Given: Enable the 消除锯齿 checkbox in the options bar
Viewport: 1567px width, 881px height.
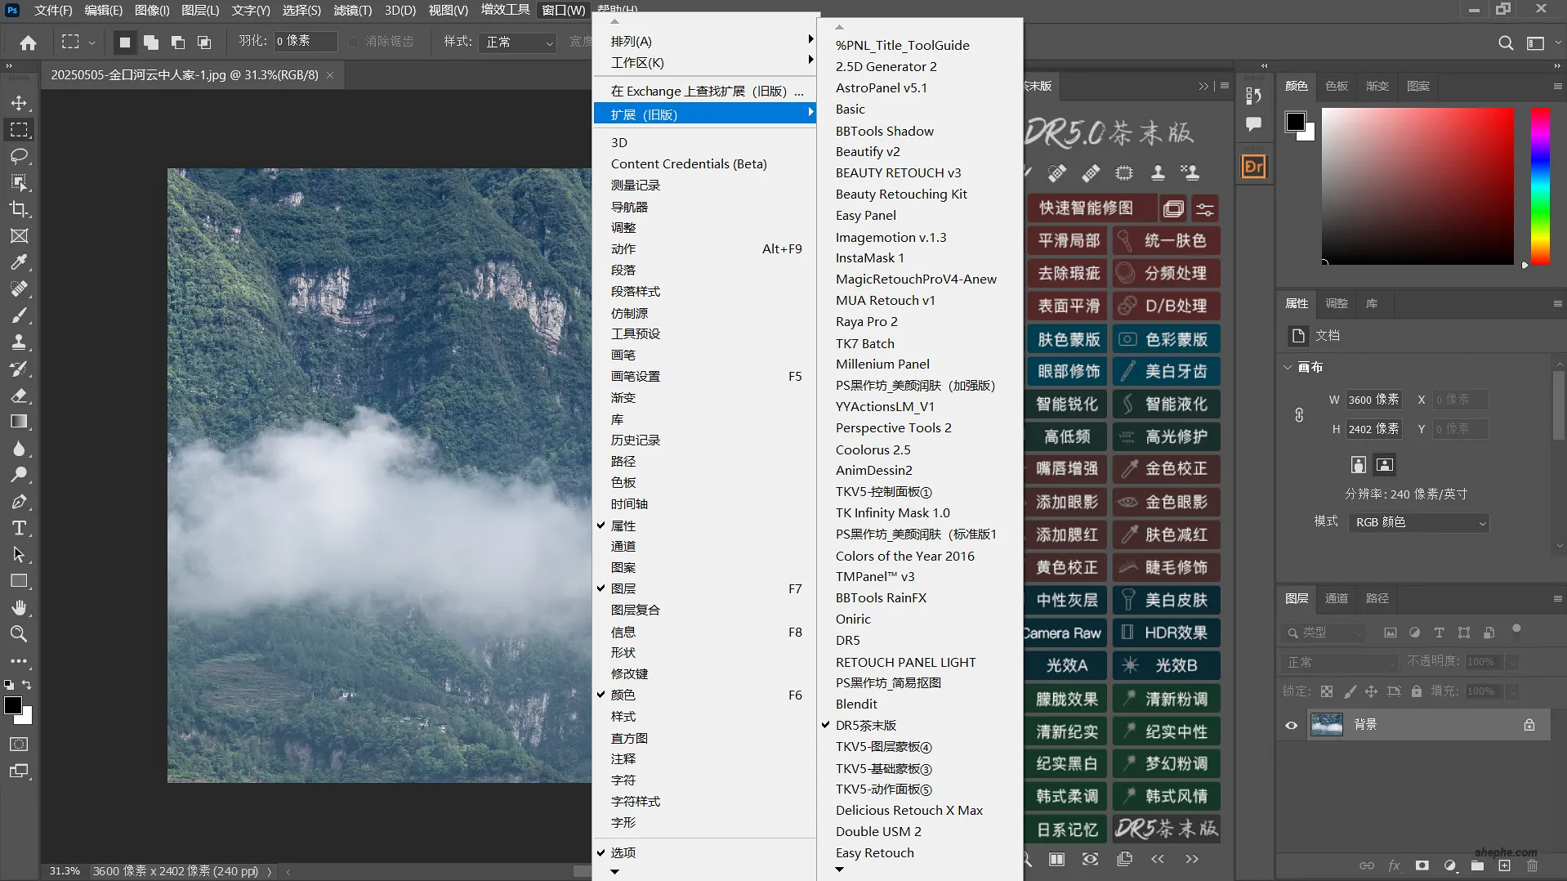Looking at the screenshot, I should (x=353, y=42).
